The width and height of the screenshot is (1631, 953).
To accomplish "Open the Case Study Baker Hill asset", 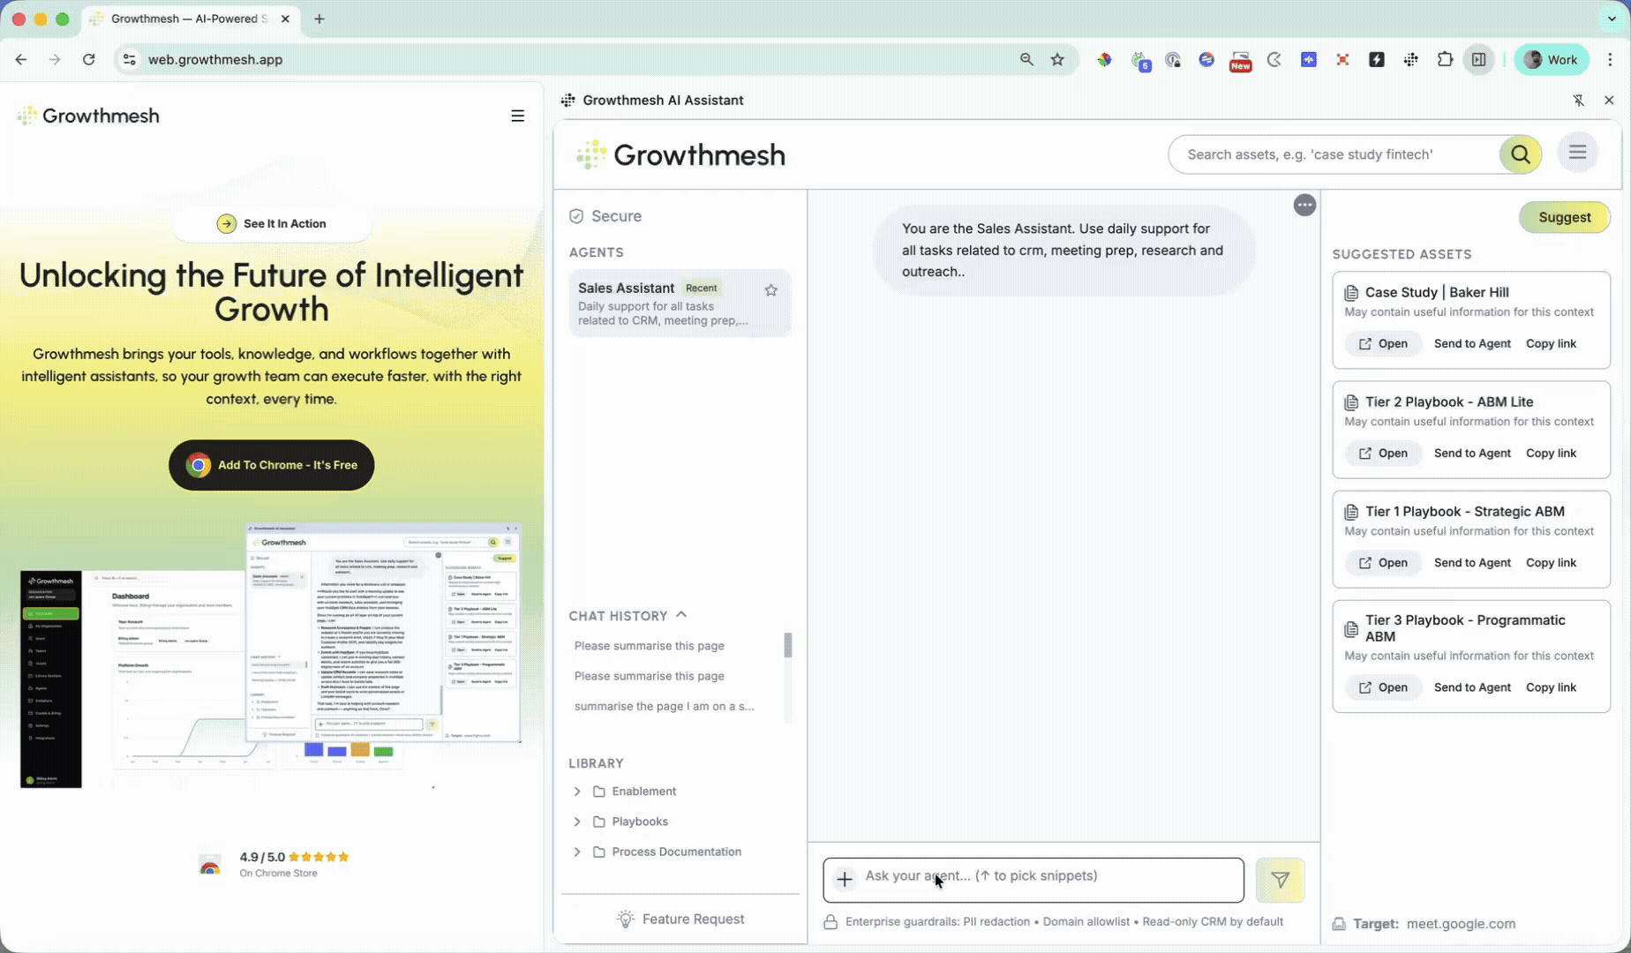I will 1383,343.
